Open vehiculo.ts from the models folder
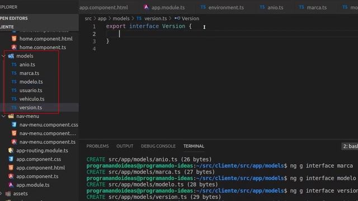The height and width of the screenshot is (201, 358). pyautogui.click(x=32, y=99)
